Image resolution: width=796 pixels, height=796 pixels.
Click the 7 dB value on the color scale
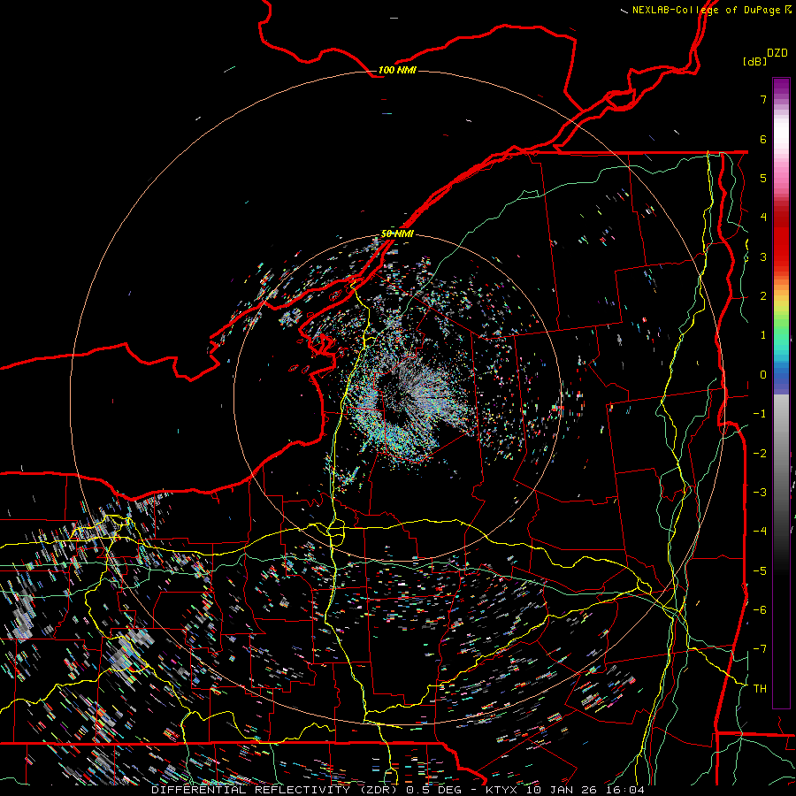coord(763,99)
